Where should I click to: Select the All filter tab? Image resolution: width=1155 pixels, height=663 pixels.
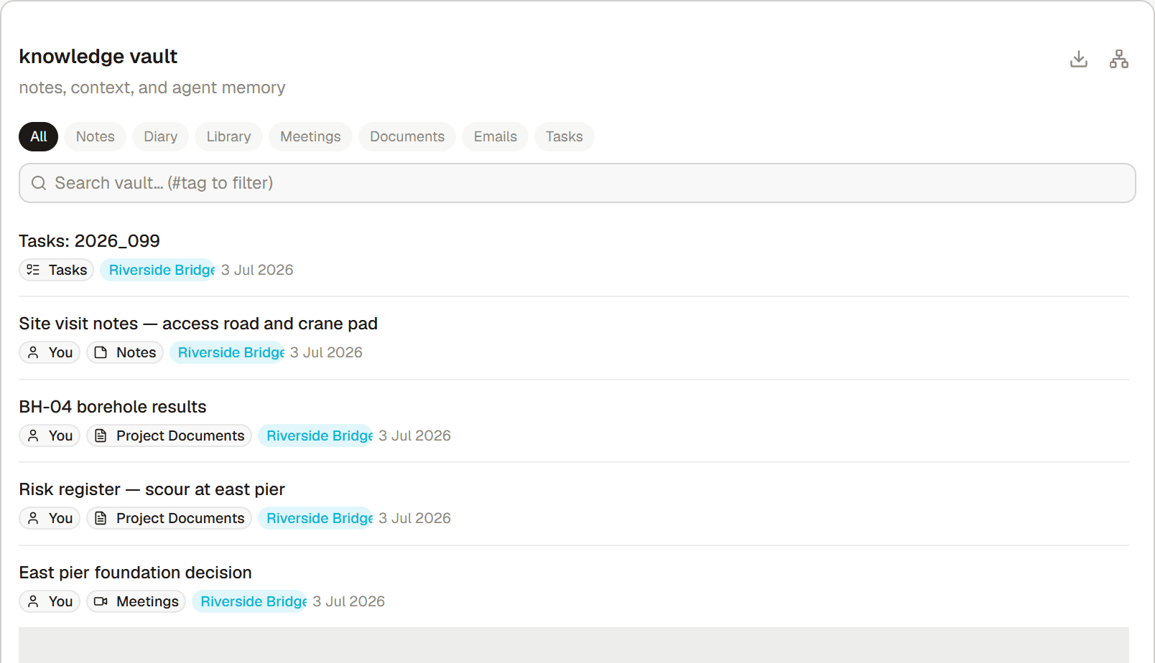(39, 136)
